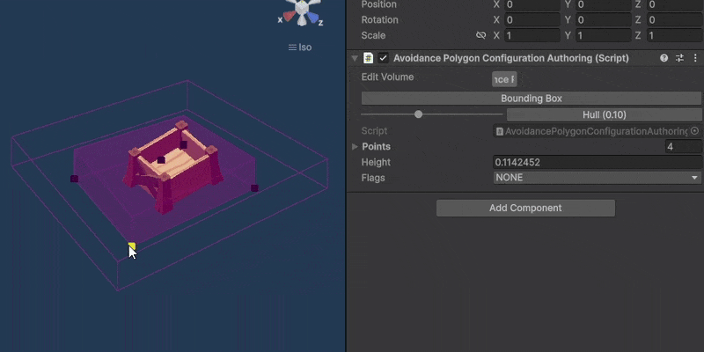
Task: Disable the Avoidance Polygon Configuration Authoring checkbox
Action: click(x=383, y=58)
